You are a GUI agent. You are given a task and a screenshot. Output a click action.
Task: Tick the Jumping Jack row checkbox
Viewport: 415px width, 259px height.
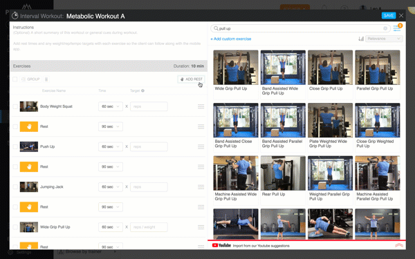(x=15, y=187)
